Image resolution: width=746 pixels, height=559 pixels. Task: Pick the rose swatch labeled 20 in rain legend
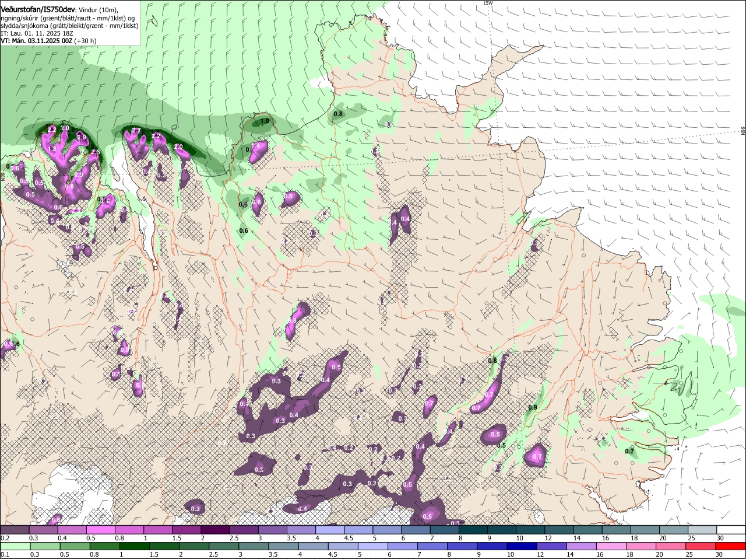670,546
